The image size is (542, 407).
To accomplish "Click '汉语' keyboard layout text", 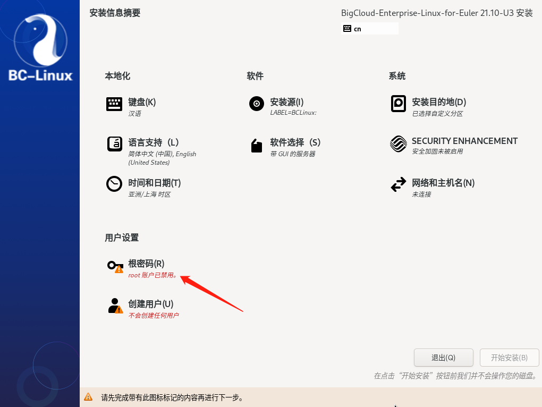I will [x=134, y=114].
